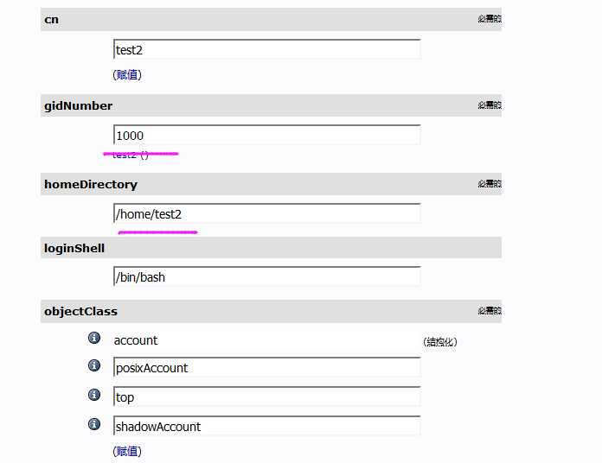Click the gidNumber field showing 1000
This screenshot has width=602, height=463.
tap(266, 135)
